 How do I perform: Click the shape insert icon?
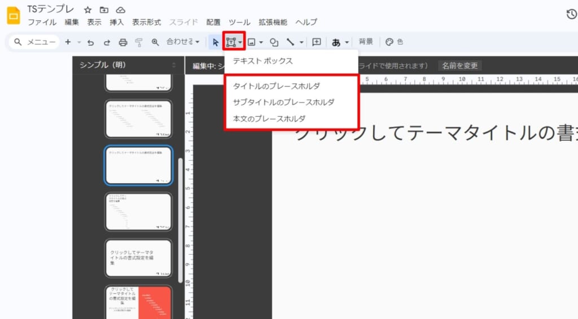click(274, 42)
